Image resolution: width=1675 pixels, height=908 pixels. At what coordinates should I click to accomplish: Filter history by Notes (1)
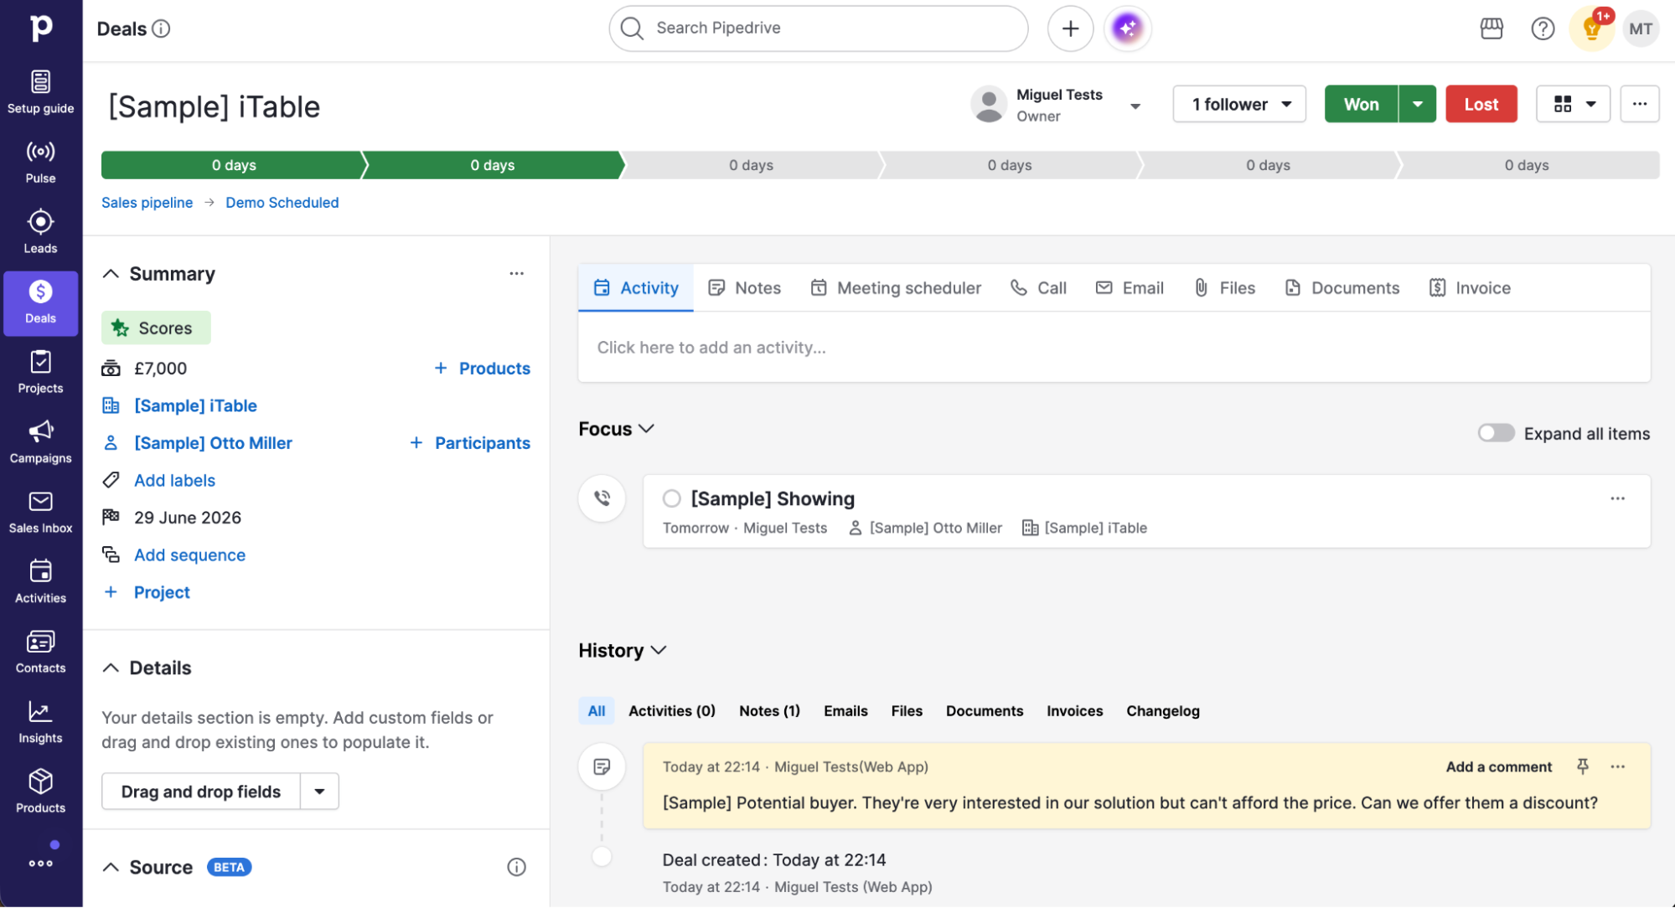click(769, 711)
